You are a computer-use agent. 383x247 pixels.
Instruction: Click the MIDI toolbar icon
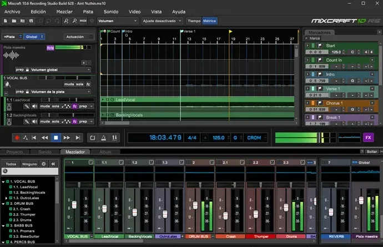pyautogui.click(x=83, y=21)
